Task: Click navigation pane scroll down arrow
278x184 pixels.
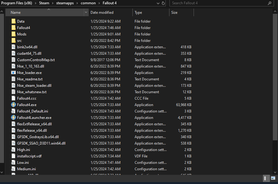Action: (x=2, y=172)
